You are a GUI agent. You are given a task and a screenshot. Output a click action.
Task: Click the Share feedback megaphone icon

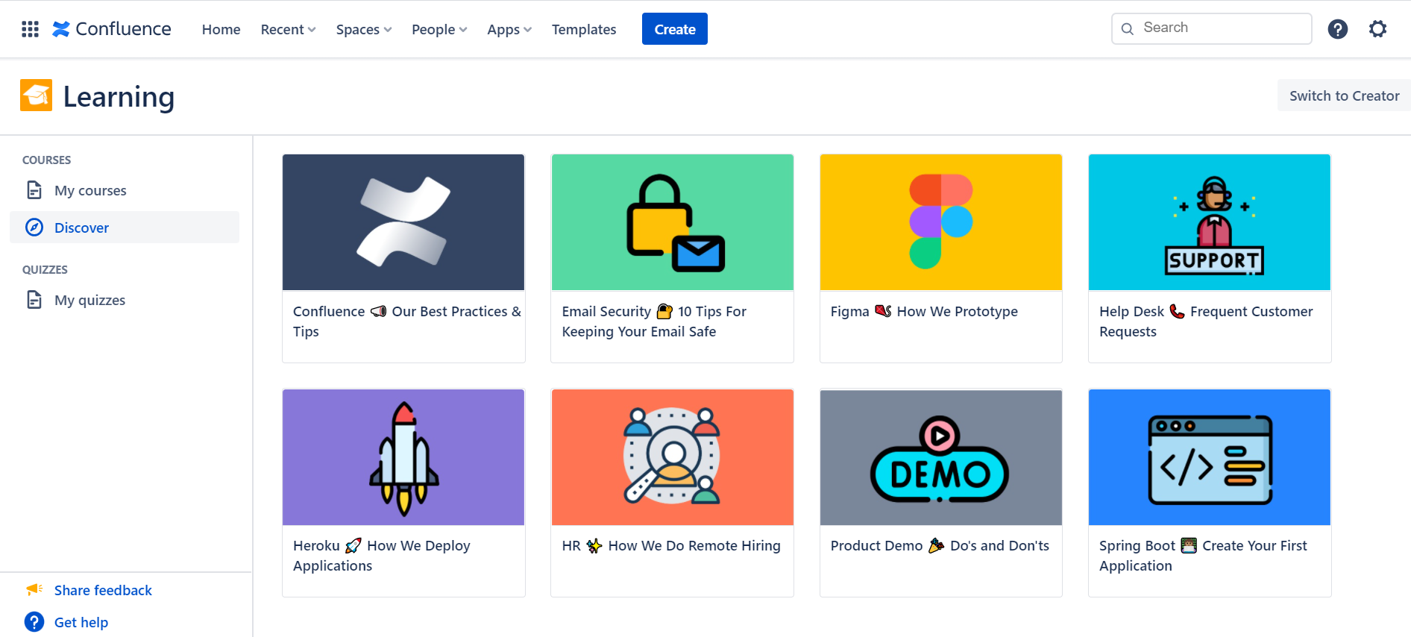click(34, 590)
